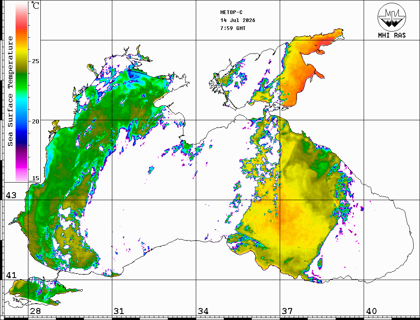Click the longitude 28 label

[35, 311]
